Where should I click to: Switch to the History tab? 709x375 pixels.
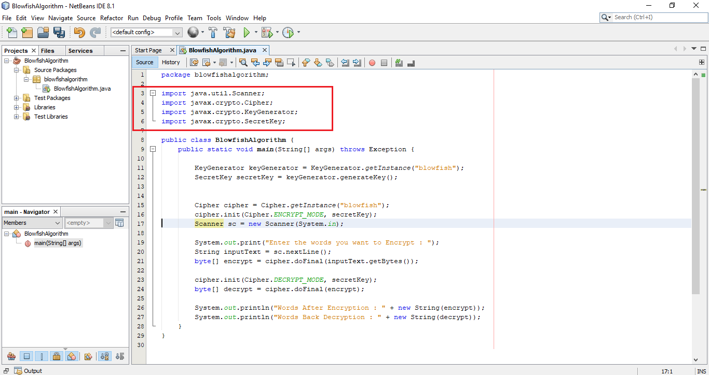pyautogui.click(x=171, y=62)
